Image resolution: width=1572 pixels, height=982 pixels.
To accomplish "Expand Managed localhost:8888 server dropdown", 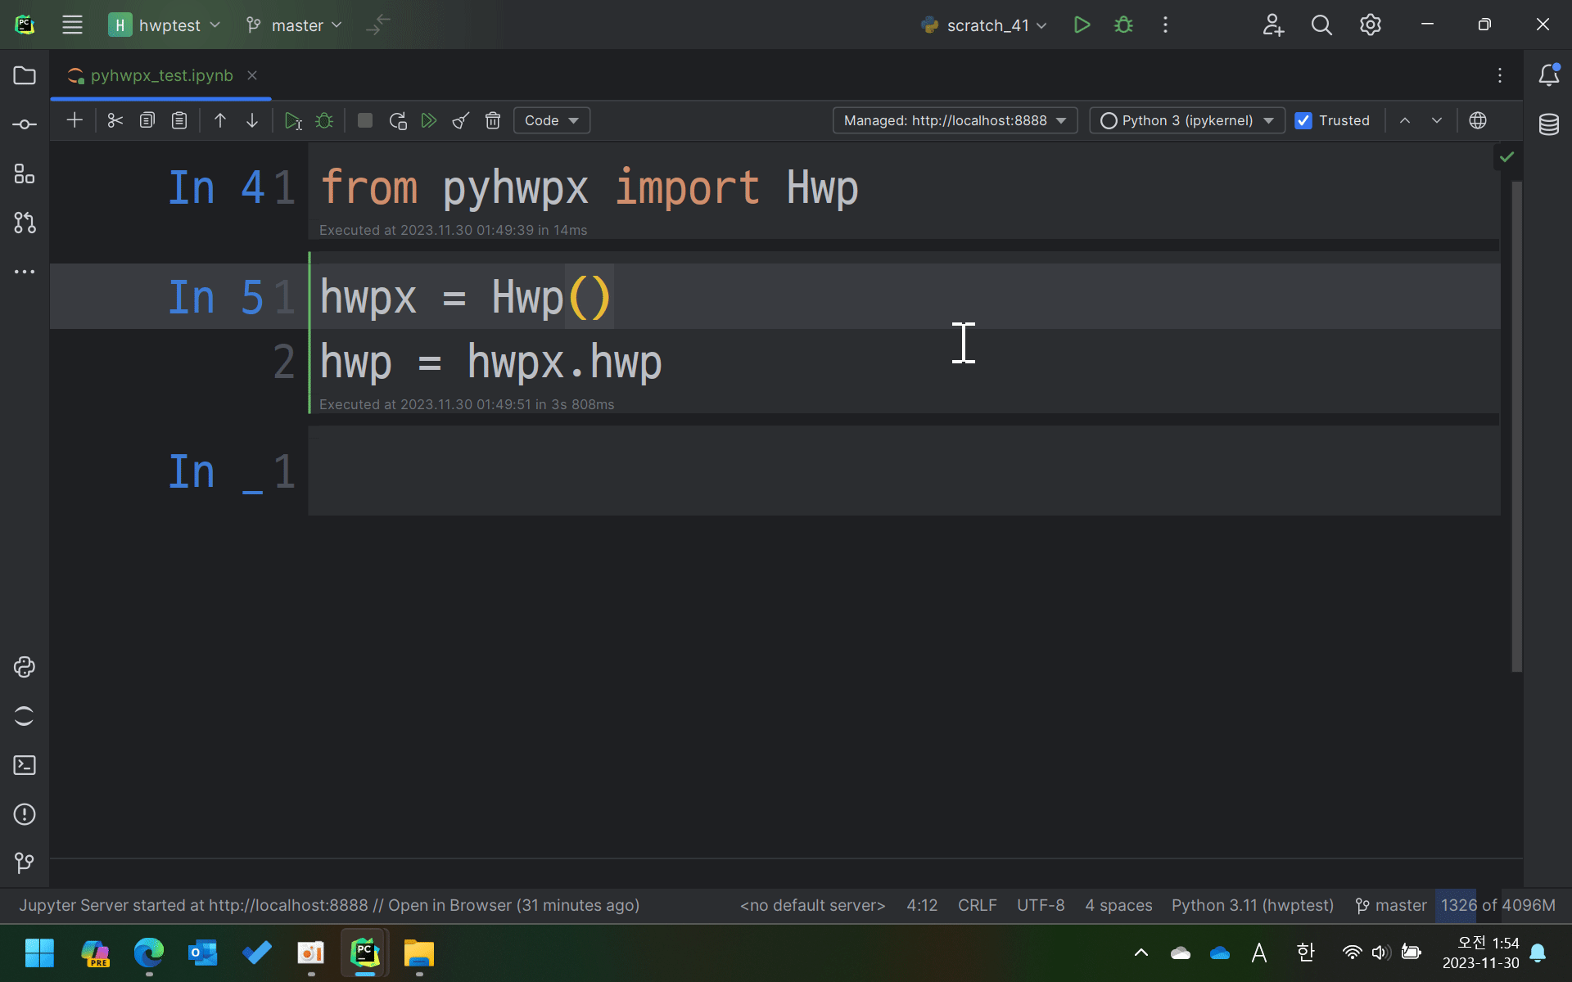I will click(955, 120).
